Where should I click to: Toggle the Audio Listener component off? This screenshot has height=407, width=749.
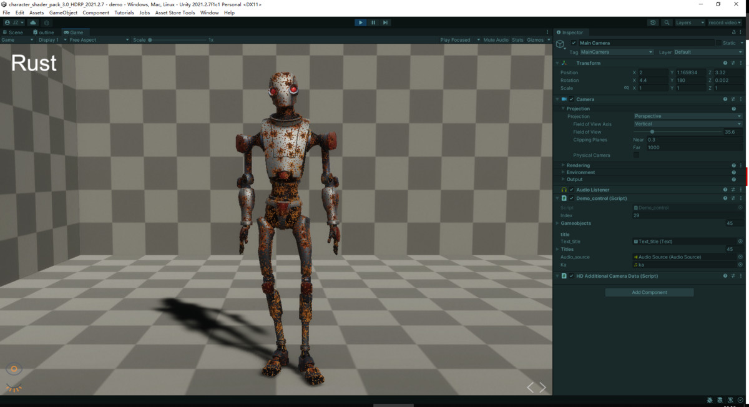[570, 189]
